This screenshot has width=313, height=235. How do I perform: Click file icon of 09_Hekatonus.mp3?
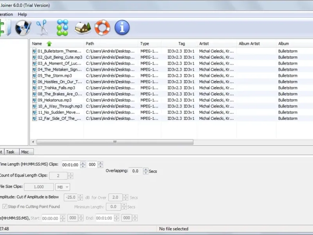point(34,100)
